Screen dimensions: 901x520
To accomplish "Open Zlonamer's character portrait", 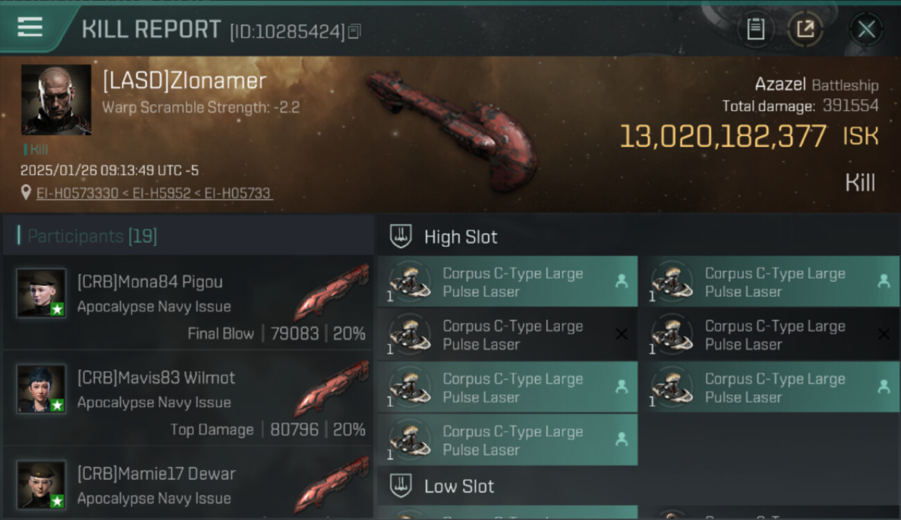I will click(56, 100).
